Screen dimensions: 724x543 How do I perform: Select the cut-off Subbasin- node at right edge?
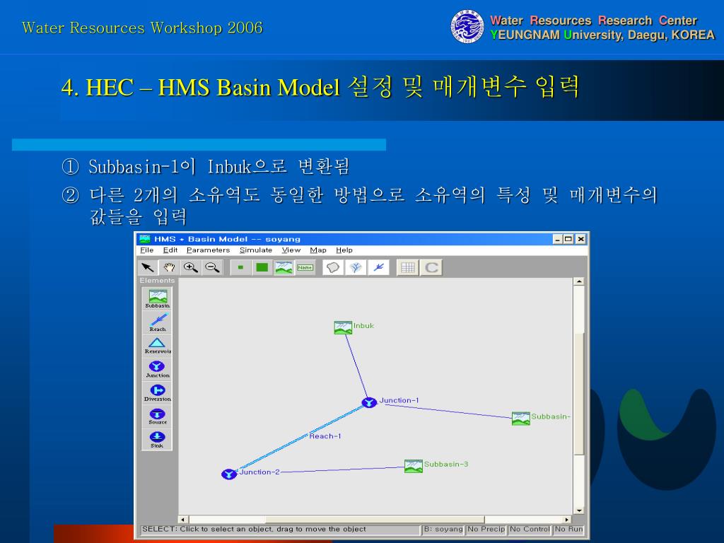tap(521, 419)
